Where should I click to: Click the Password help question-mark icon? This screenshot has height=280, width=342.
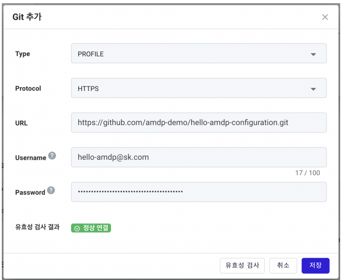tap(51, 190)
